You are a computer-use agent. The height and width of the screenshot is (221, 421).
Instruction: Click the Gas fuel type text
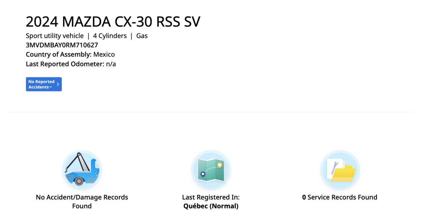click(x=142, y=36)
